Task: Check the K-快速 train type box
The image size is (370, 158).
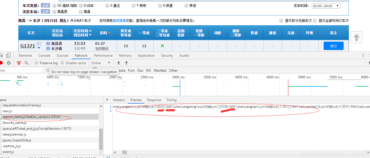Action: point(160,6)
